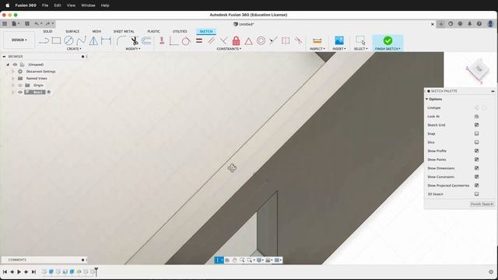Screen dimensions: 498x280
Task: Apply the Perpendicular corner constraint
Action: click(x=174, y=40)
